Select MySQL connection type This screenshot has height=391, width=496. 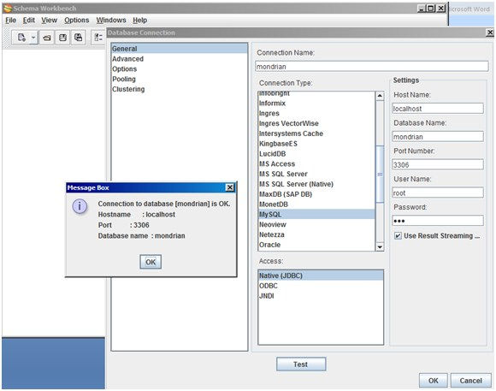[x=316, y=215]
